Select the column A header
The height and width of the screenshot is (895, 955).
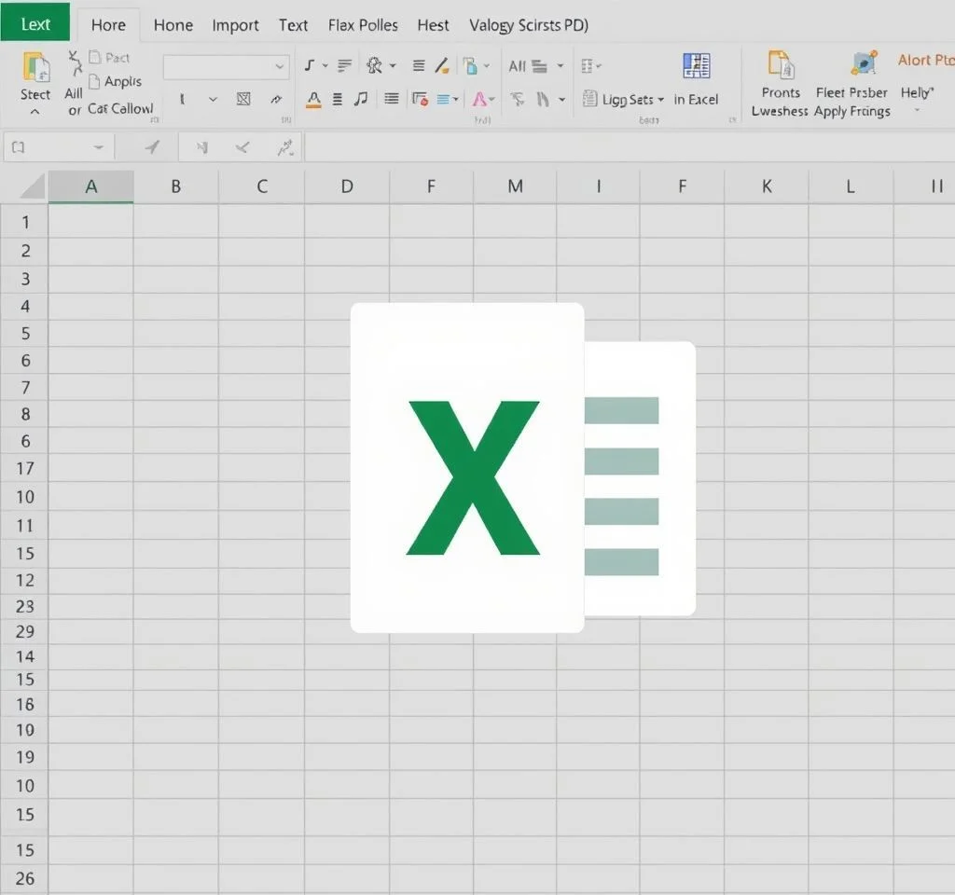pyautogui.click(x=90, y=186)
